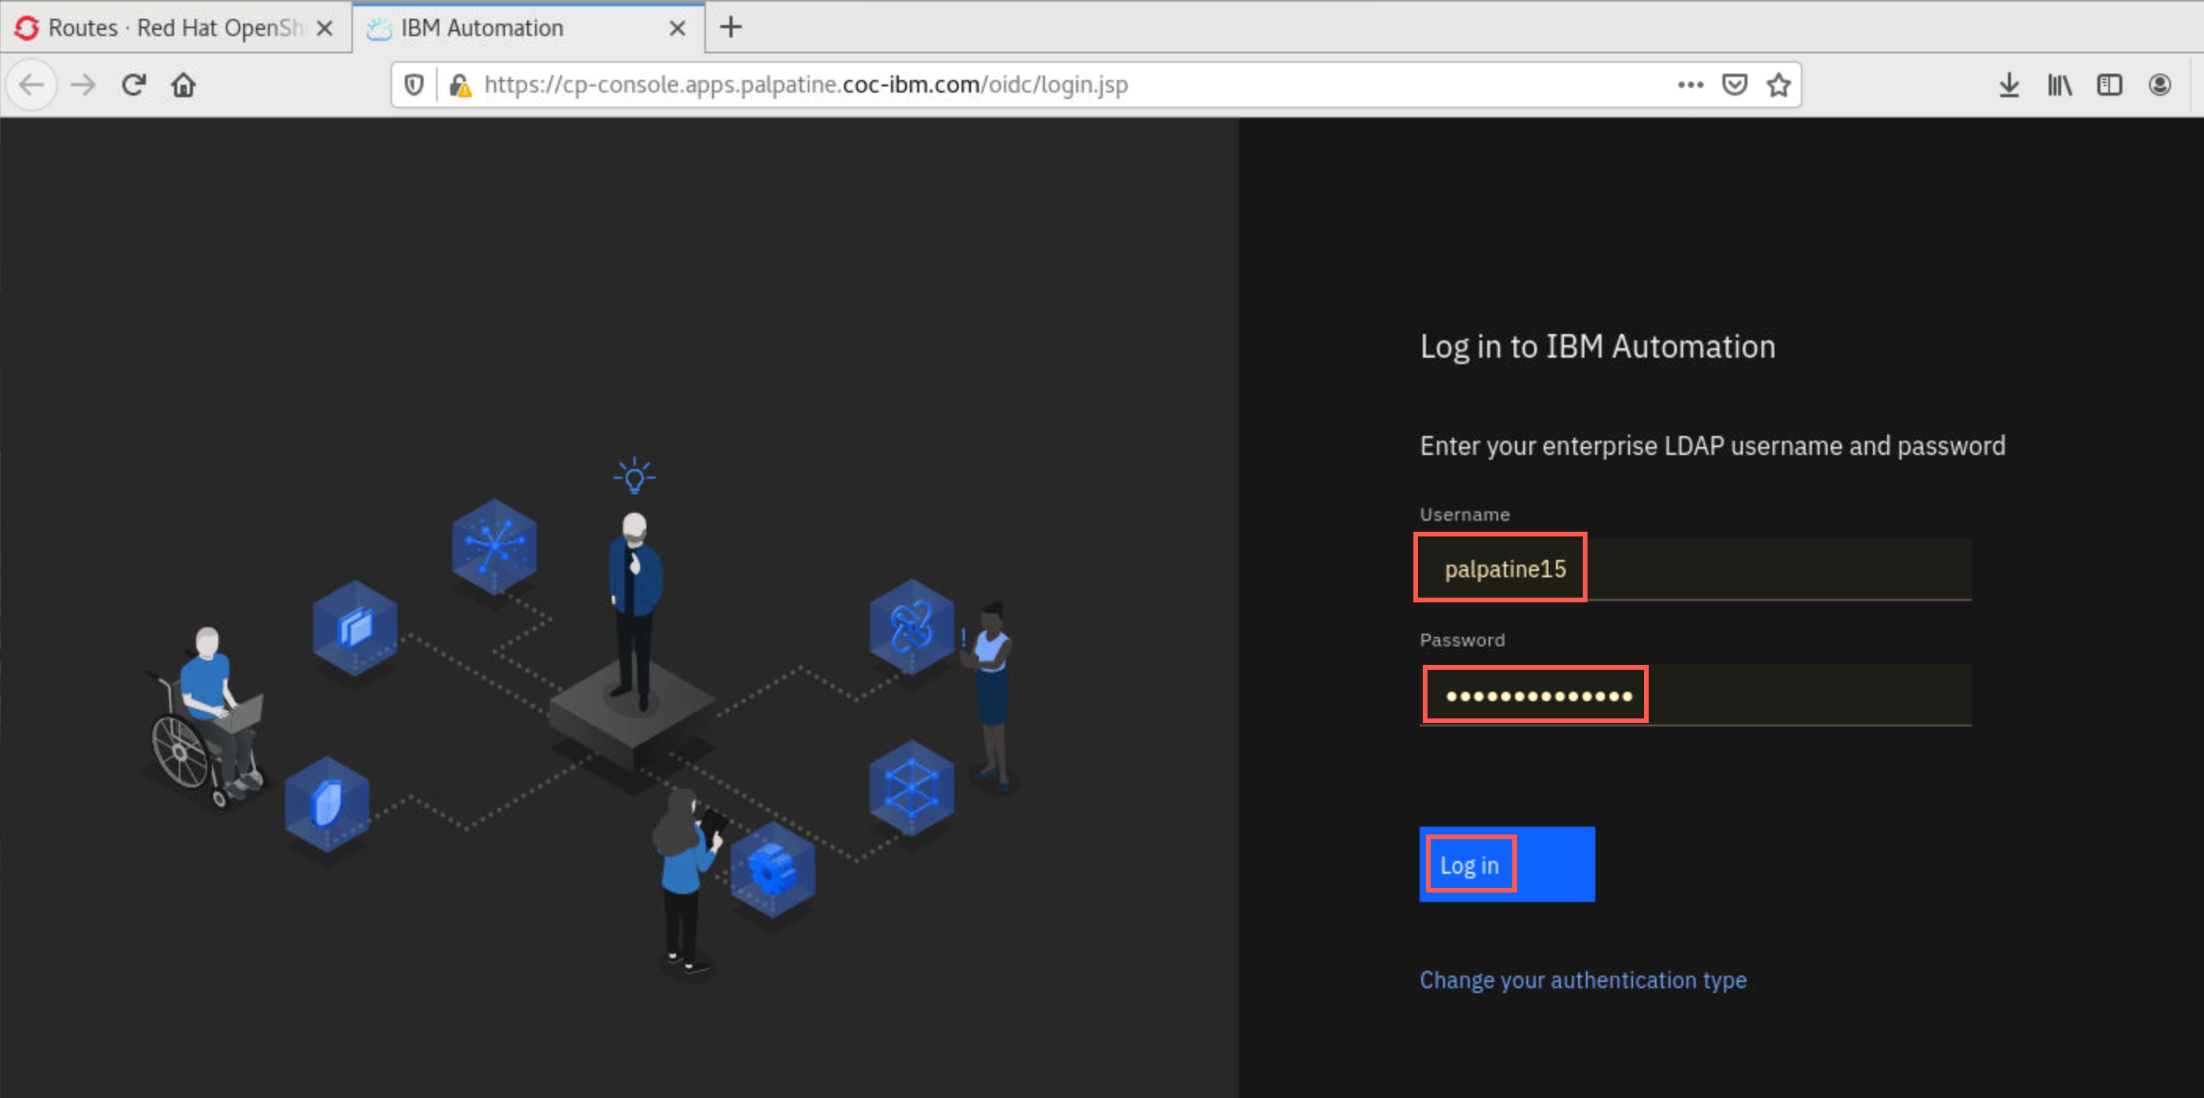Open the library bookmarks icon
Image resolution: width=2204 pixels, height=1098 pixels.
tap(2060, 85)
